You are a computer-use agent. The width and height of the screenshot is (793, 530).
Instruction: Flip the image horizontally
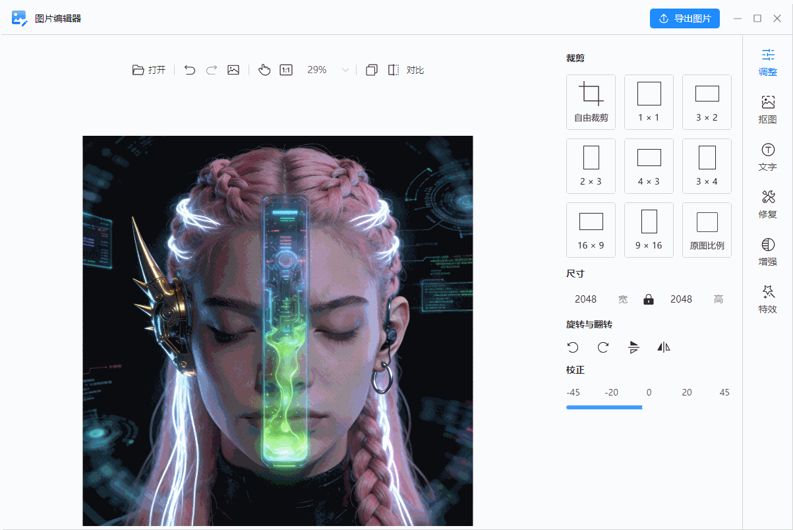[x=664, y=347]
